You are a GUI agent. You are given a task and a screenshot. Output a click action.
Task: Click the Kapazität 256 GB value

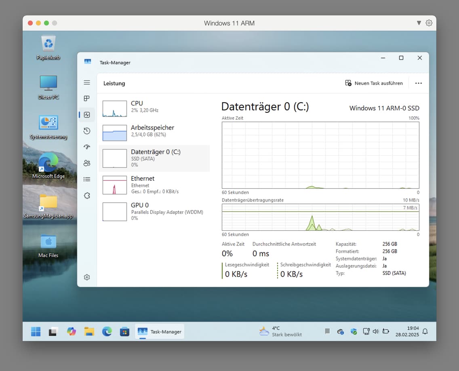[390, 244]
